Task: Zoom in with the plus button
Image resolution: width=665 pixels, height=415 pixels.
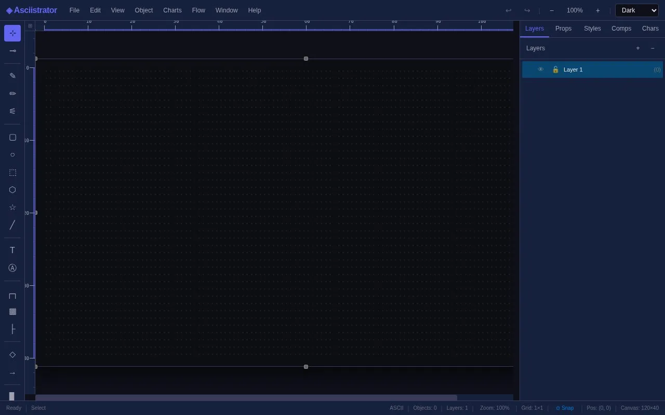Action: click(x=597, y=10)
